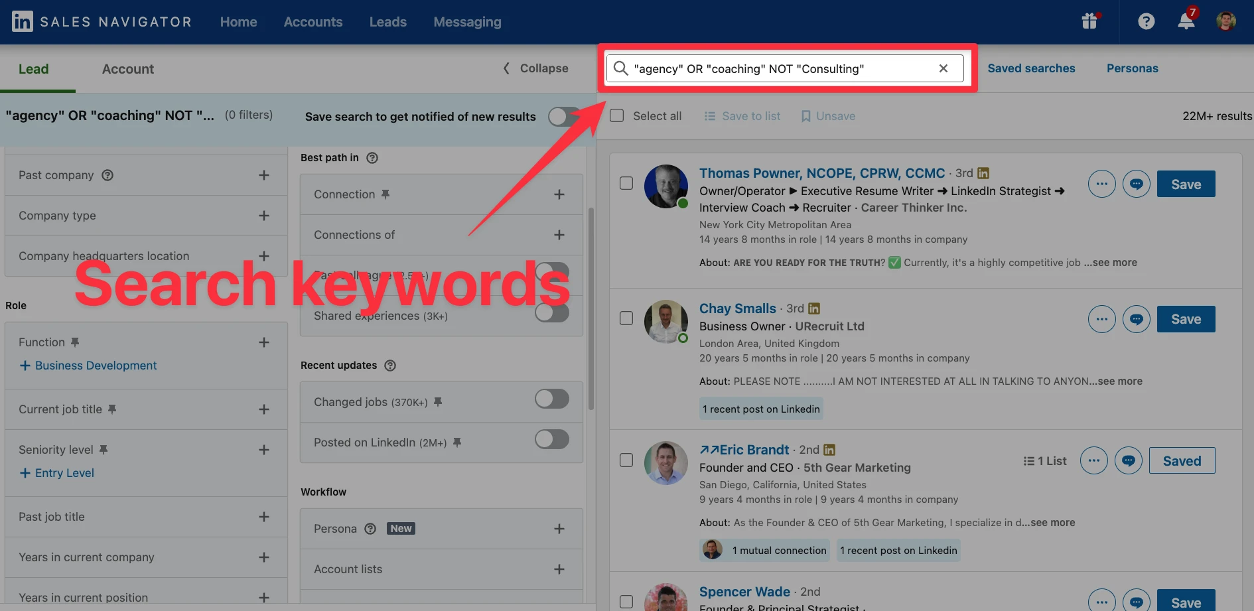Viewport: 1254px width, 611px height.
Task: Expand Connection filter
Action: [x=559, y=194]
